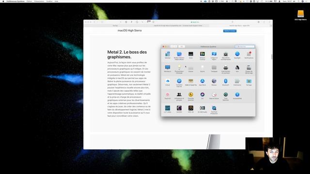The image size is (310, 174).
Task: Open the Clavier preference pane
Action: 191,69
